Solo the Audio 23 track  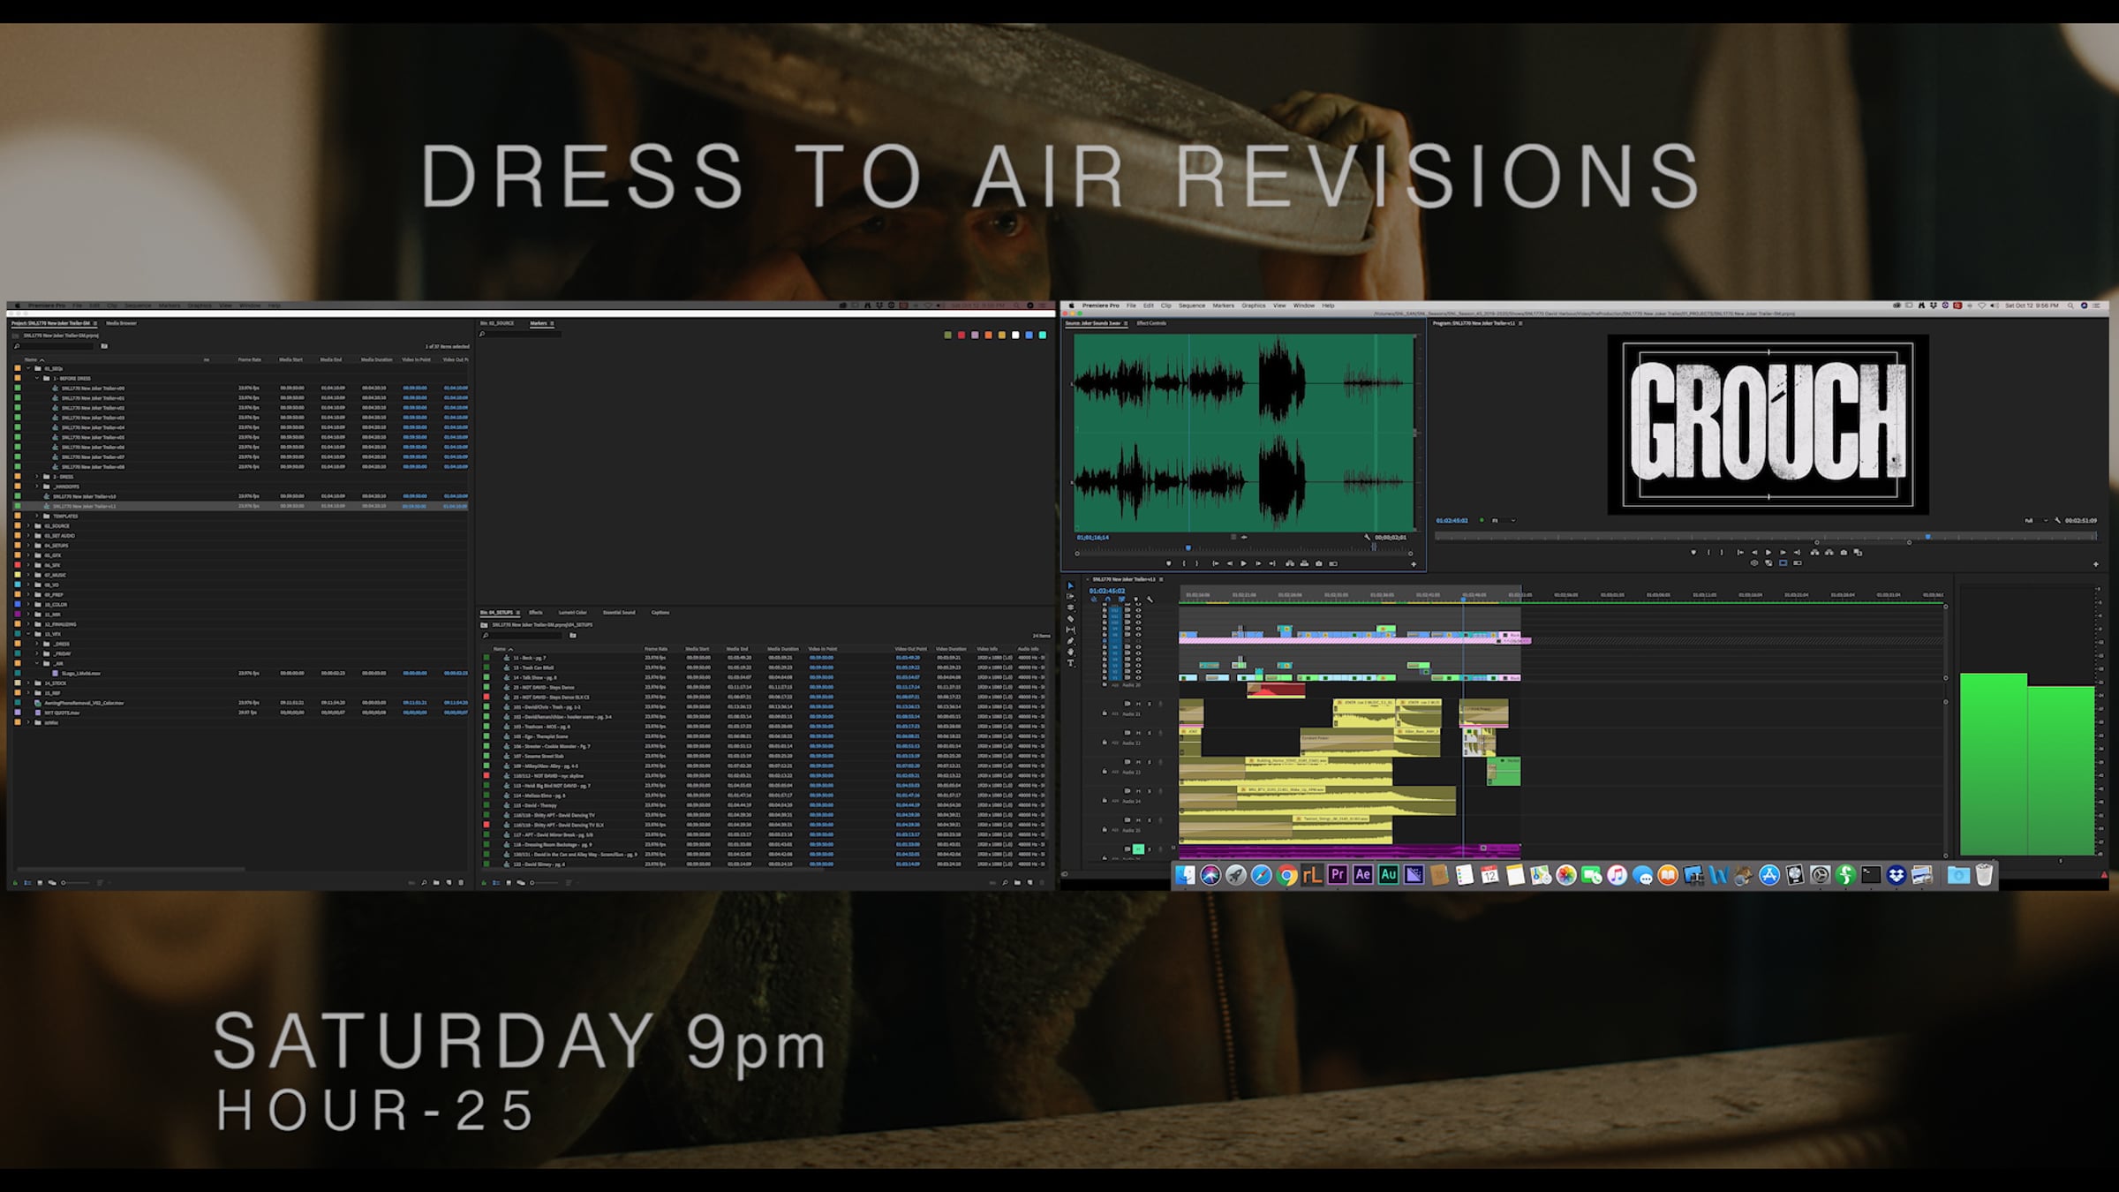(x=1150, y=762)
